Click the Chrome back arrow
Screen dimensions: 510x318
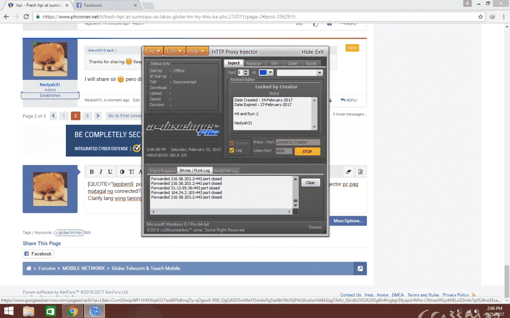point(6,17)
